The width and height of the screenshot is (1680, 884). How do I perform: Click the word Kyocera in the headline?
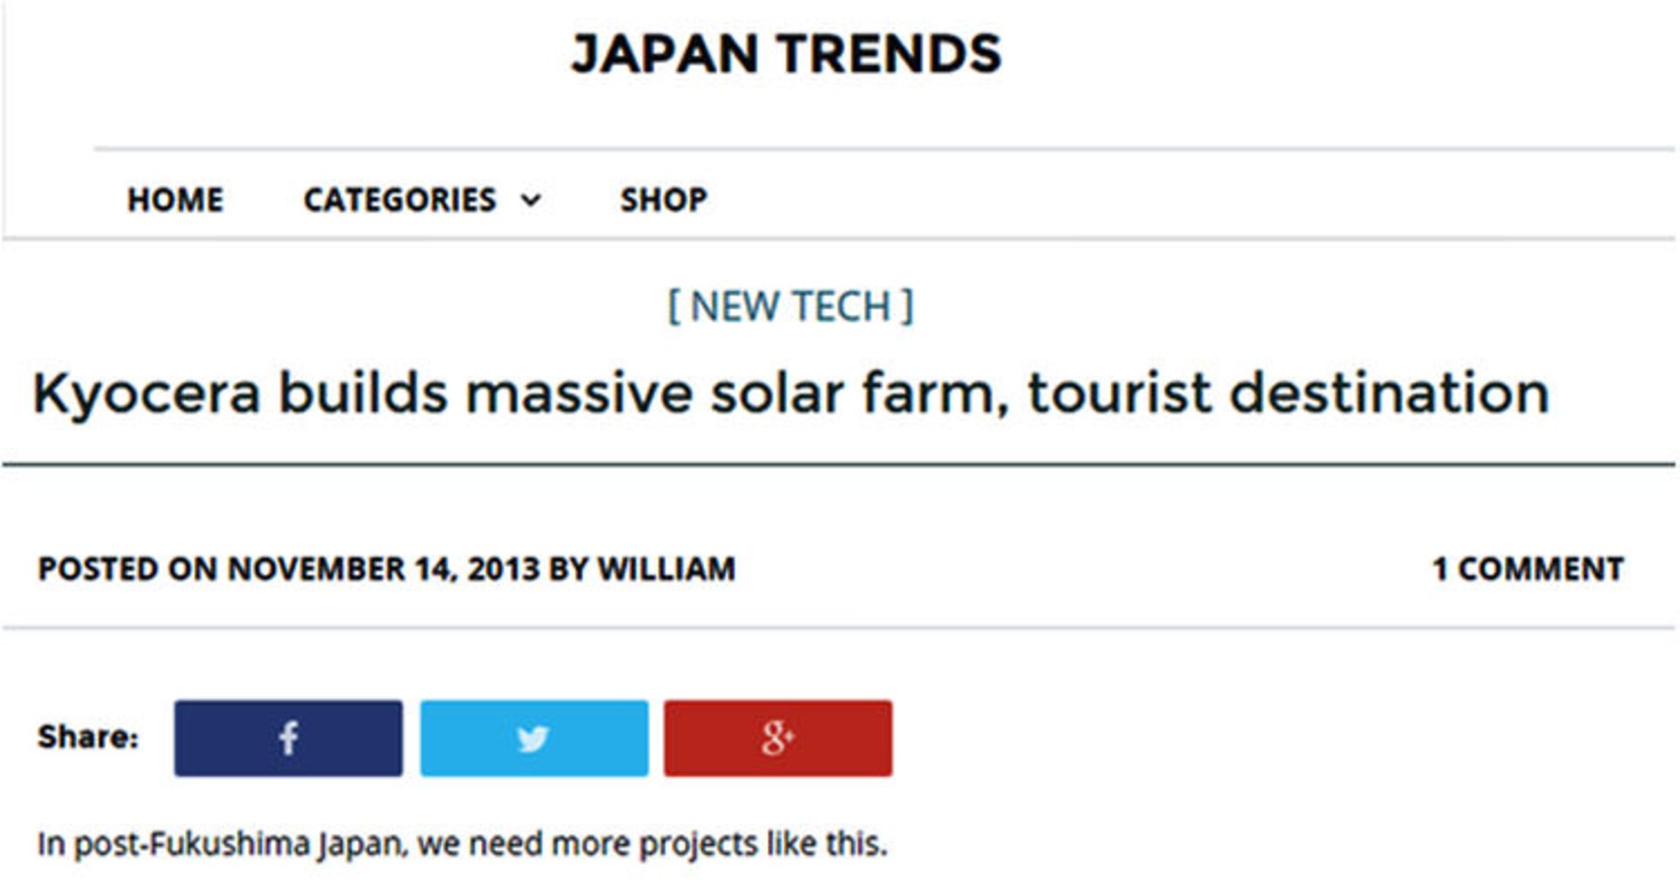[x=147, y=395]
